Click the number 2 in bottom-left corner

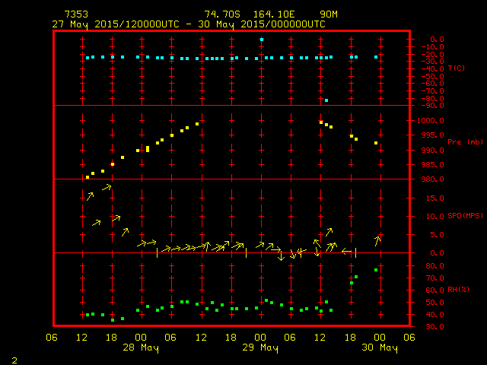[x=14, y=358]
